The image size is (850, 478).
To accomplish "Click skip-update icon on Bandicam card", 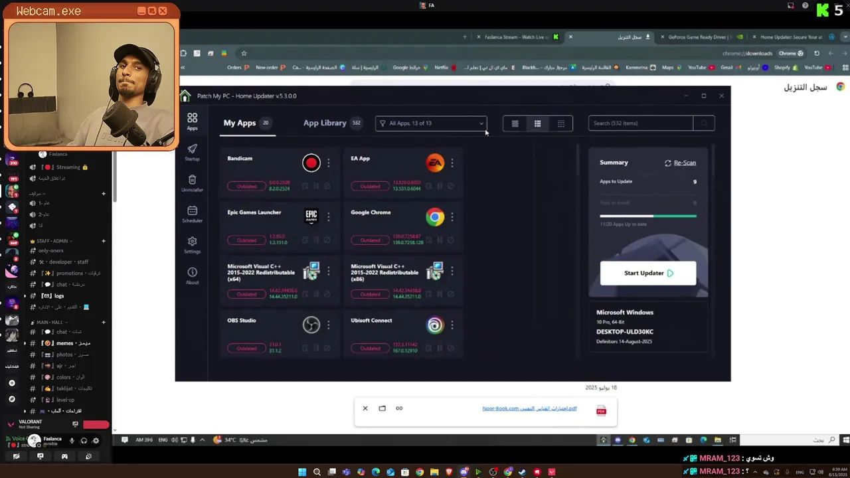I will tap(327, 187).
